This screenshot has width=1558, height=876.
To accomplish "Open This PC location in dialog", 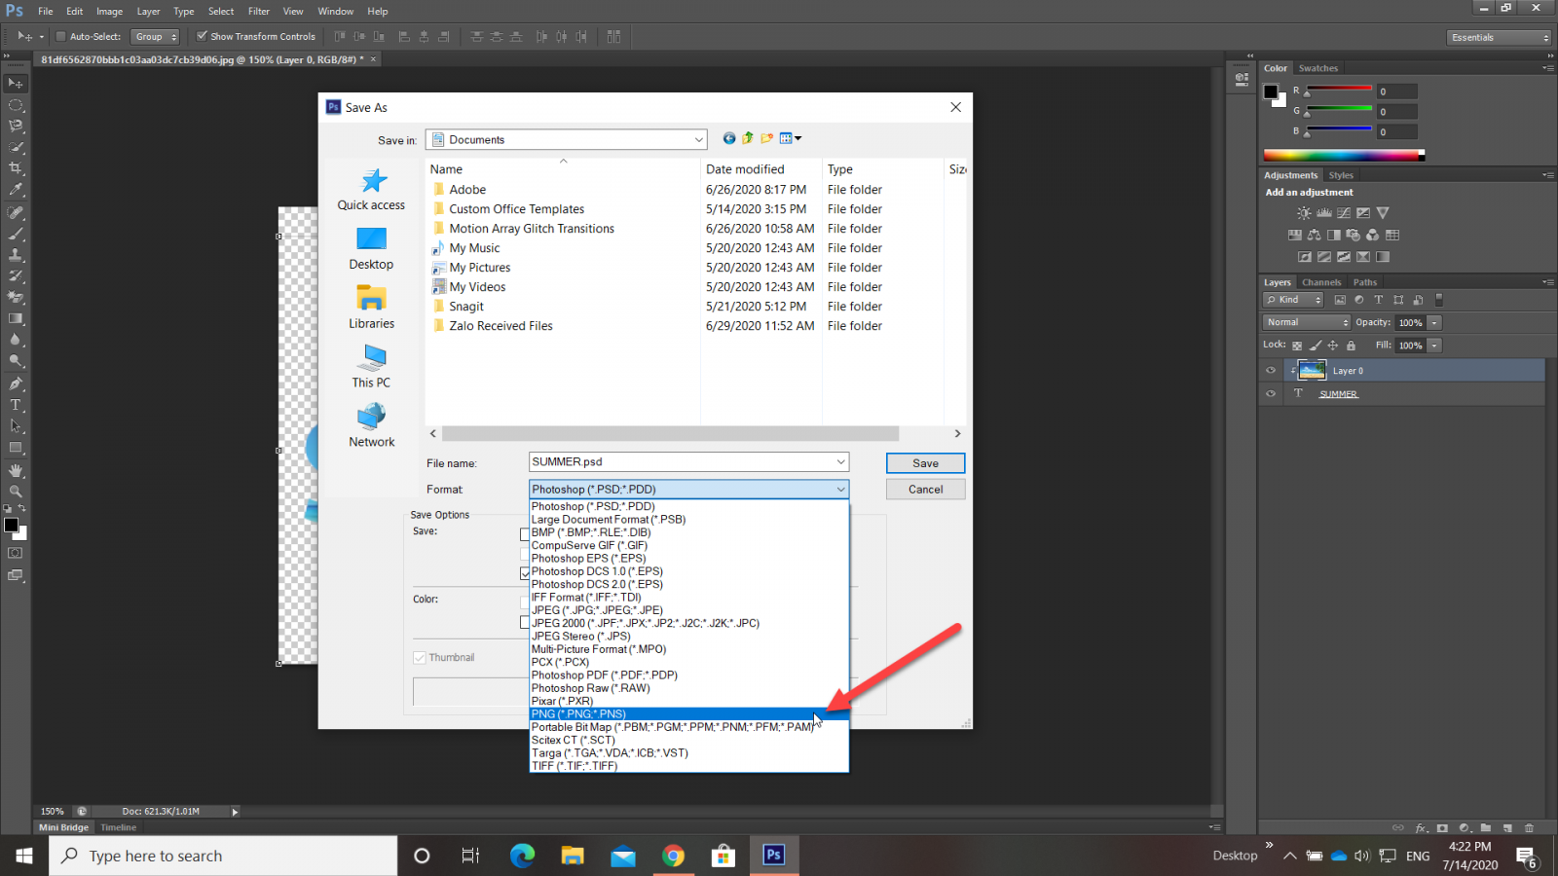I will [371, 360].
